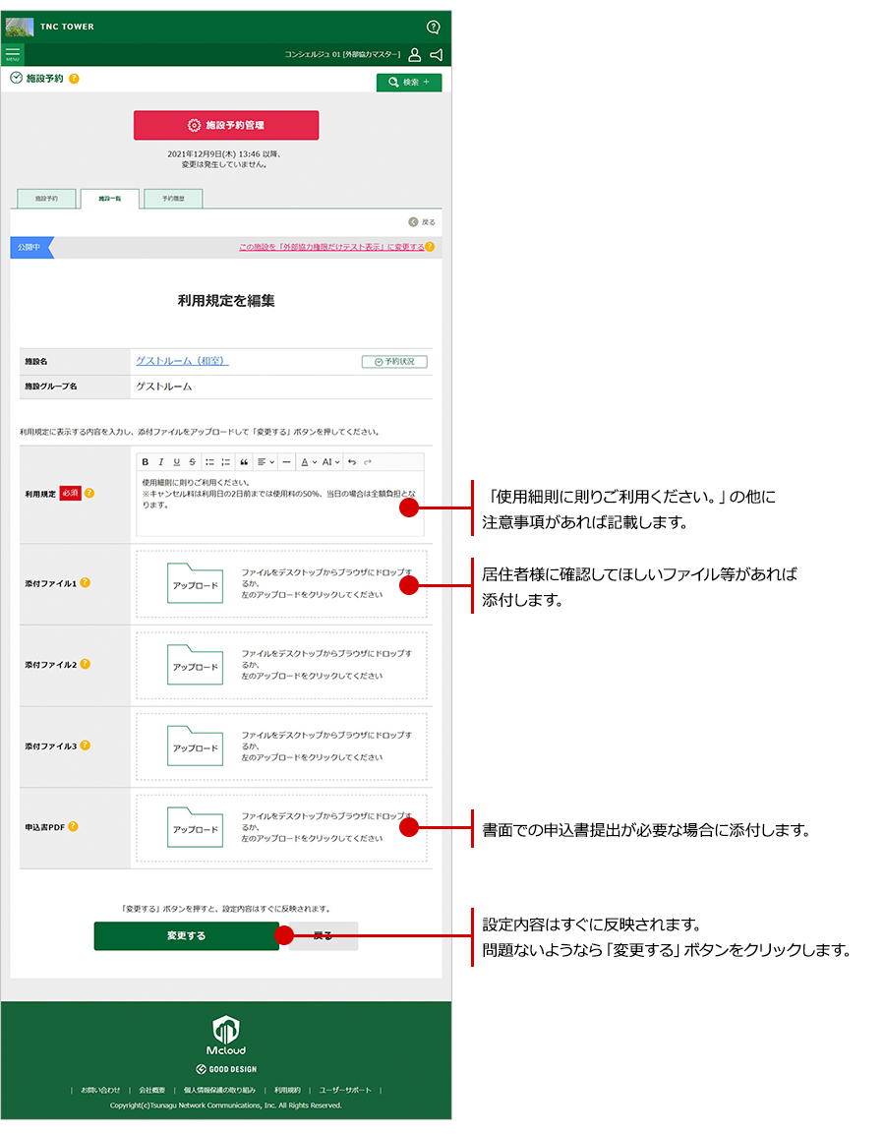Open the text alignment dropdown
885x1134 pixels.
(265, 461)
